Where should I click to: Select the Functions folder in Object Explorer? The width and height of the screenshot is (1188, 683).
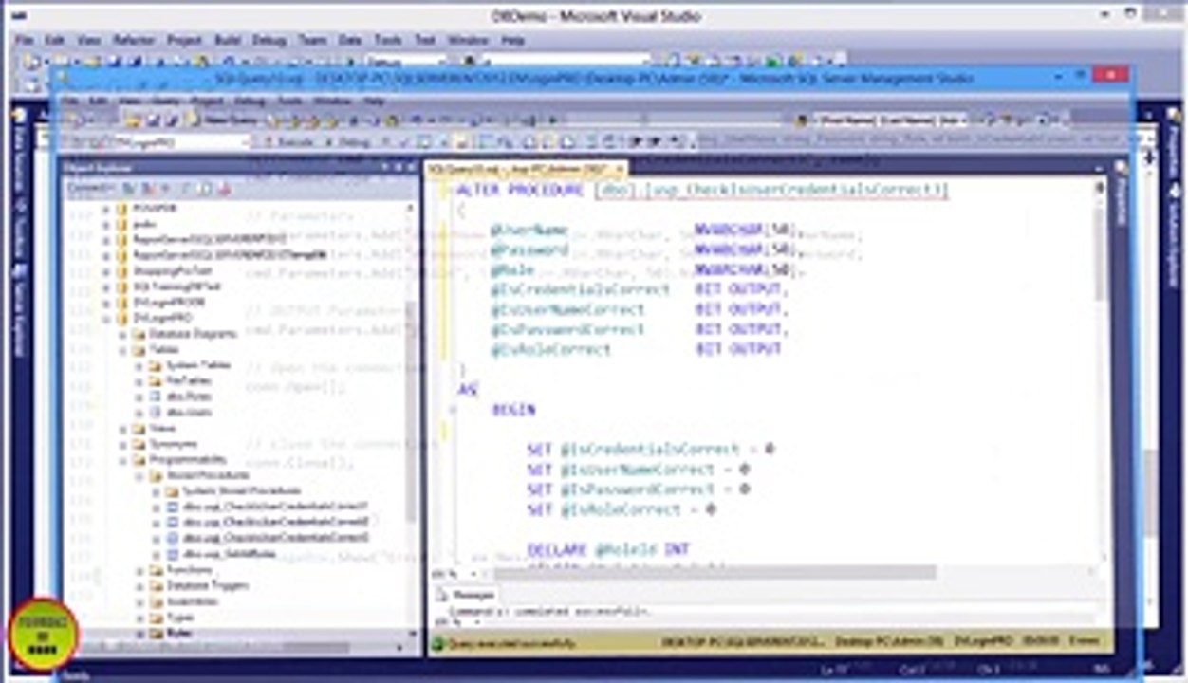click(x=181, y=570)
